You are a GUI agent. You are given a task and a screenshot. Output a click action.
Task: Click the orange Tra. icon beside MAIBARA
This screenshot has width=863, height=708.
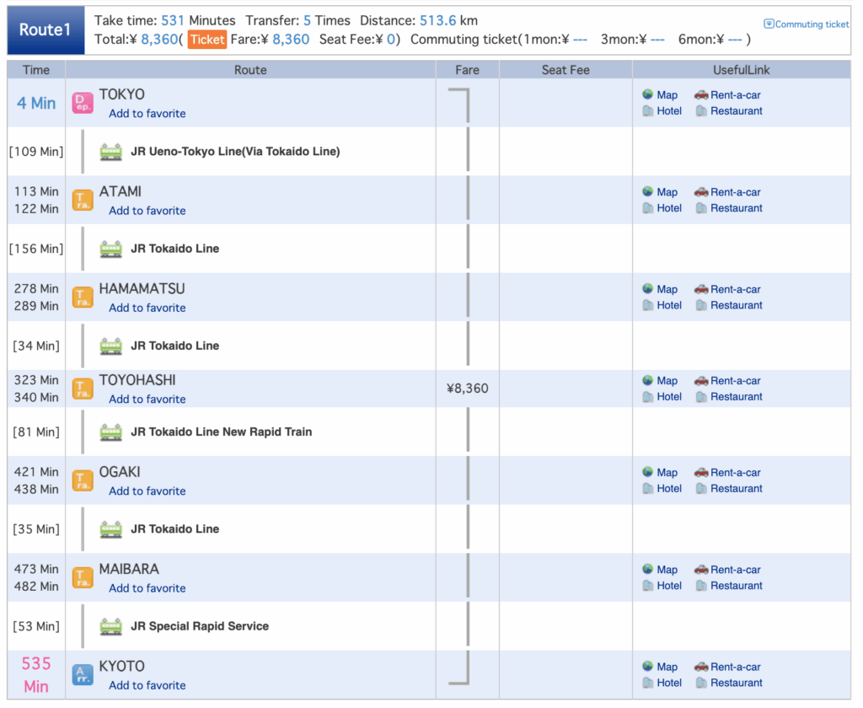[x=83, y=578]
